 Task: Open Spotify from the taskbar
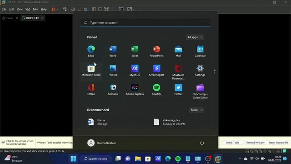click(x=178, y=159)
